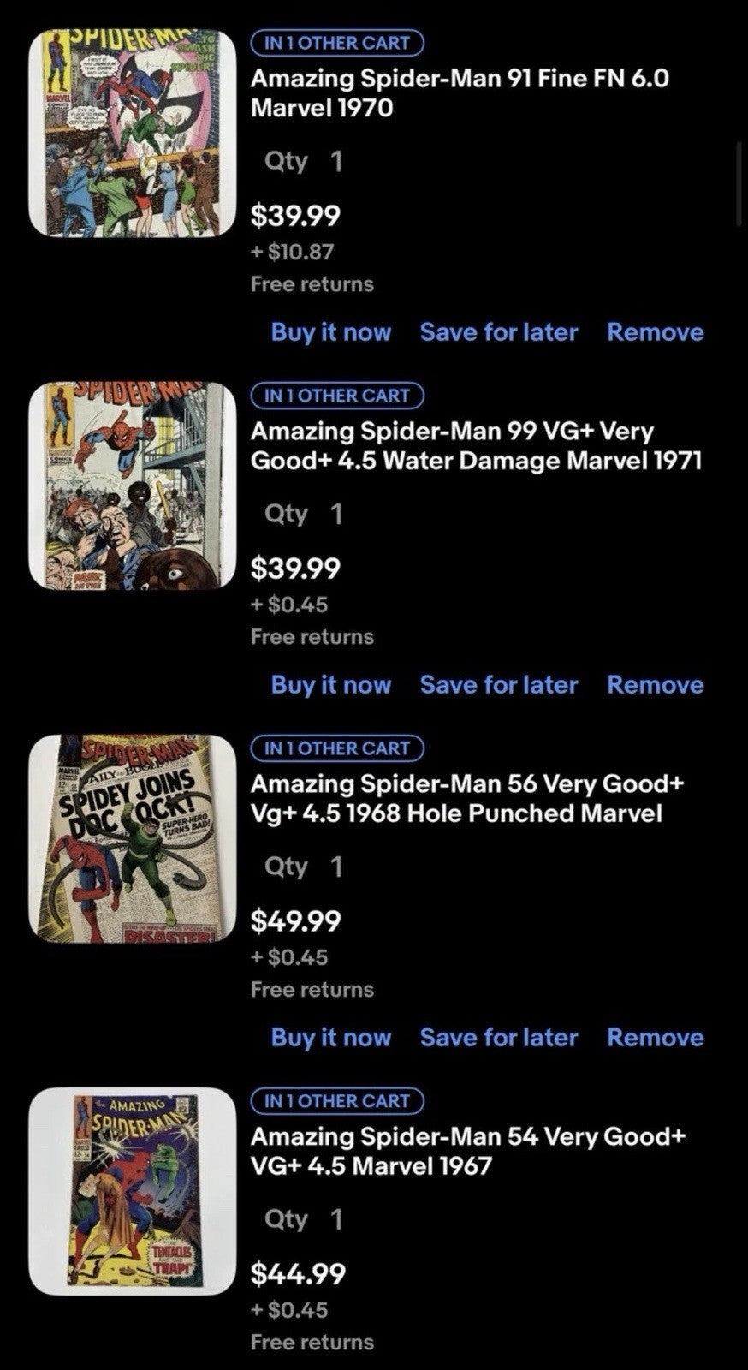Screen dimensions: 748x1370
Task: Buy the Spider-Man 56 comic now
Action: 331,1038
